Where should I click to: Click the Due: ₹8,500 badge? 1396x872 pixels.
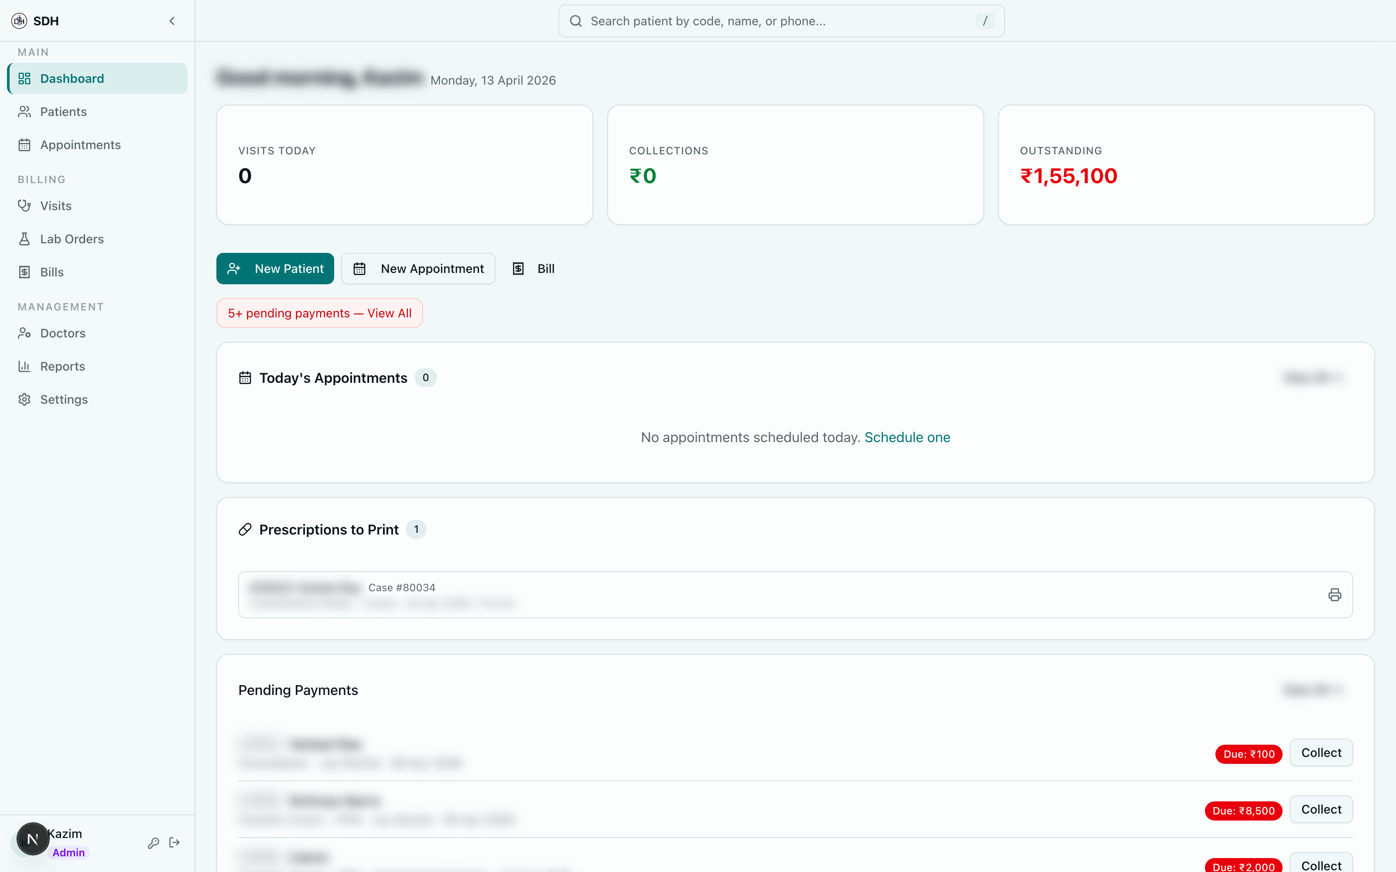pyautogui.click(x=1243, y=810)
